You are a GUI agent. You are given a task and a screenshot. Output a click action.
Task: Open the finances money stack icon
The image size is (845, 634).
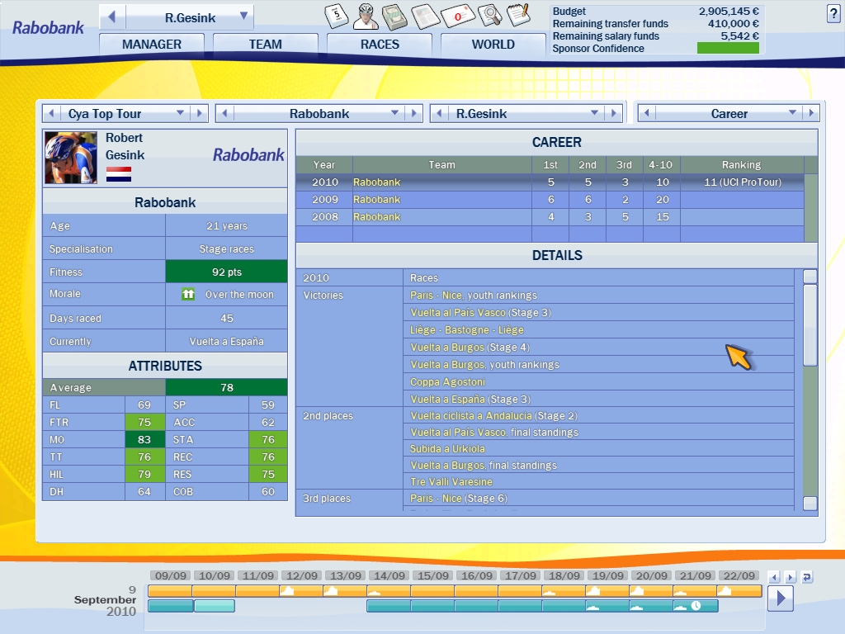pos(394,15)
